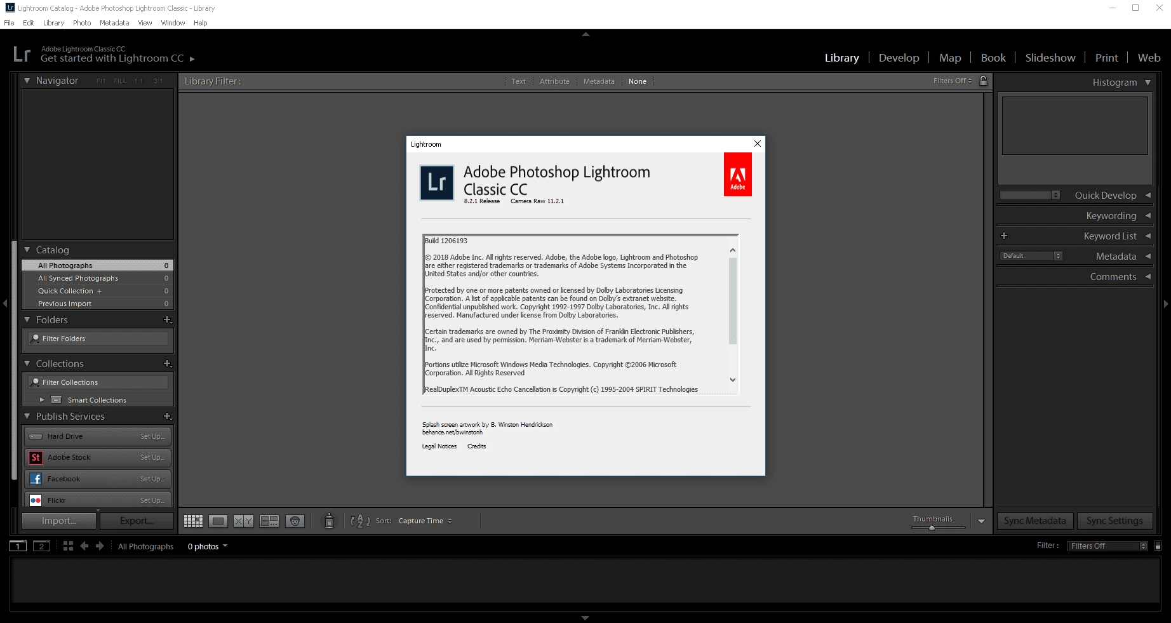Screen dimensions: 1171x623
Task: Enable Metadata filter in Library Filter
Action: 599,81
